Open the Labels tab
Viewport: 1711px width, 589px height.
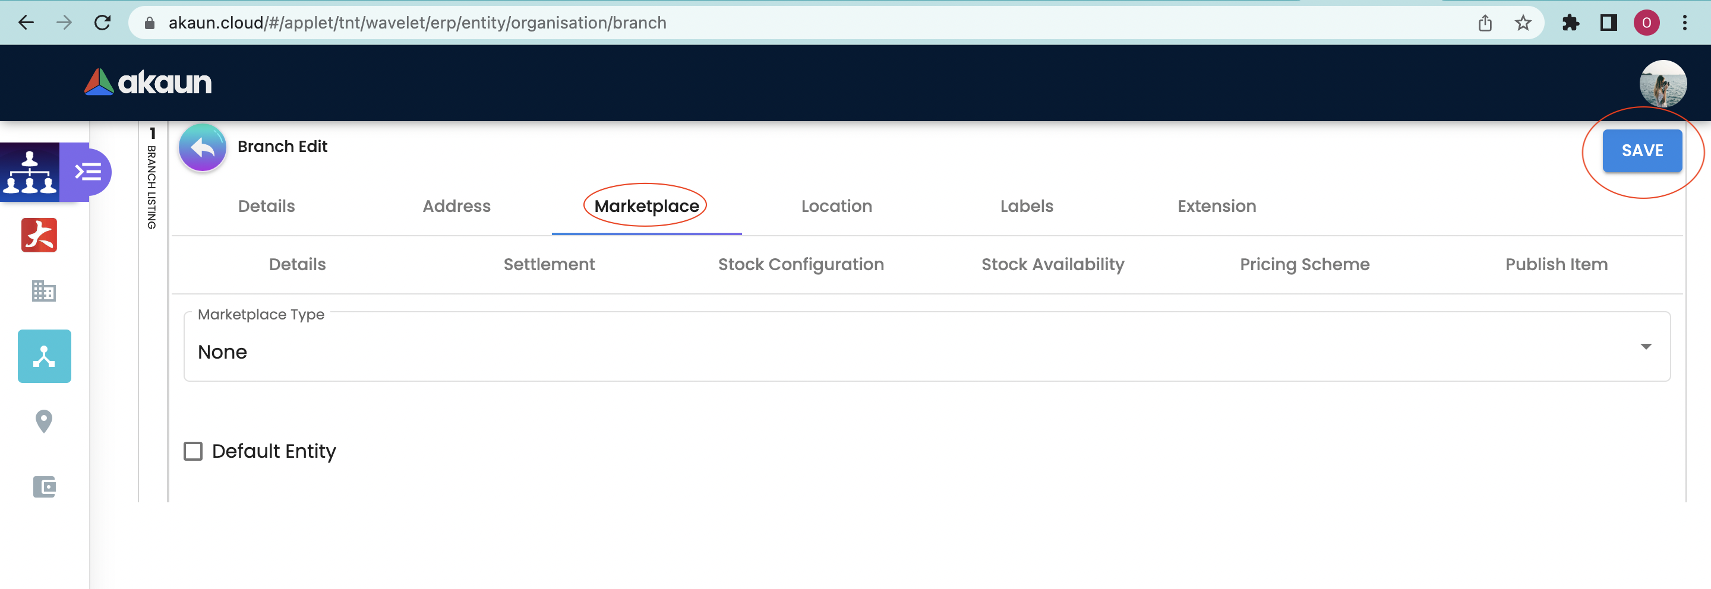(x=1026, y=207)
